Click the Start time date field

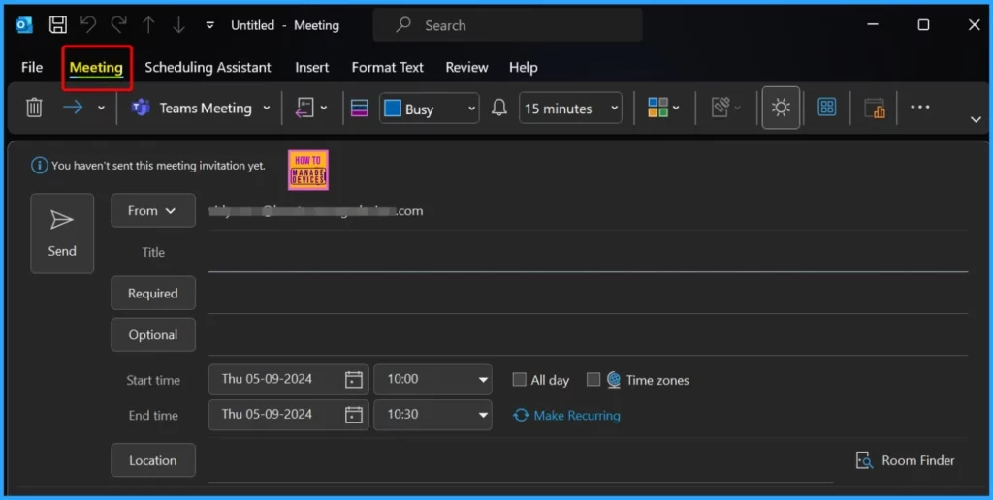point(288,380)
